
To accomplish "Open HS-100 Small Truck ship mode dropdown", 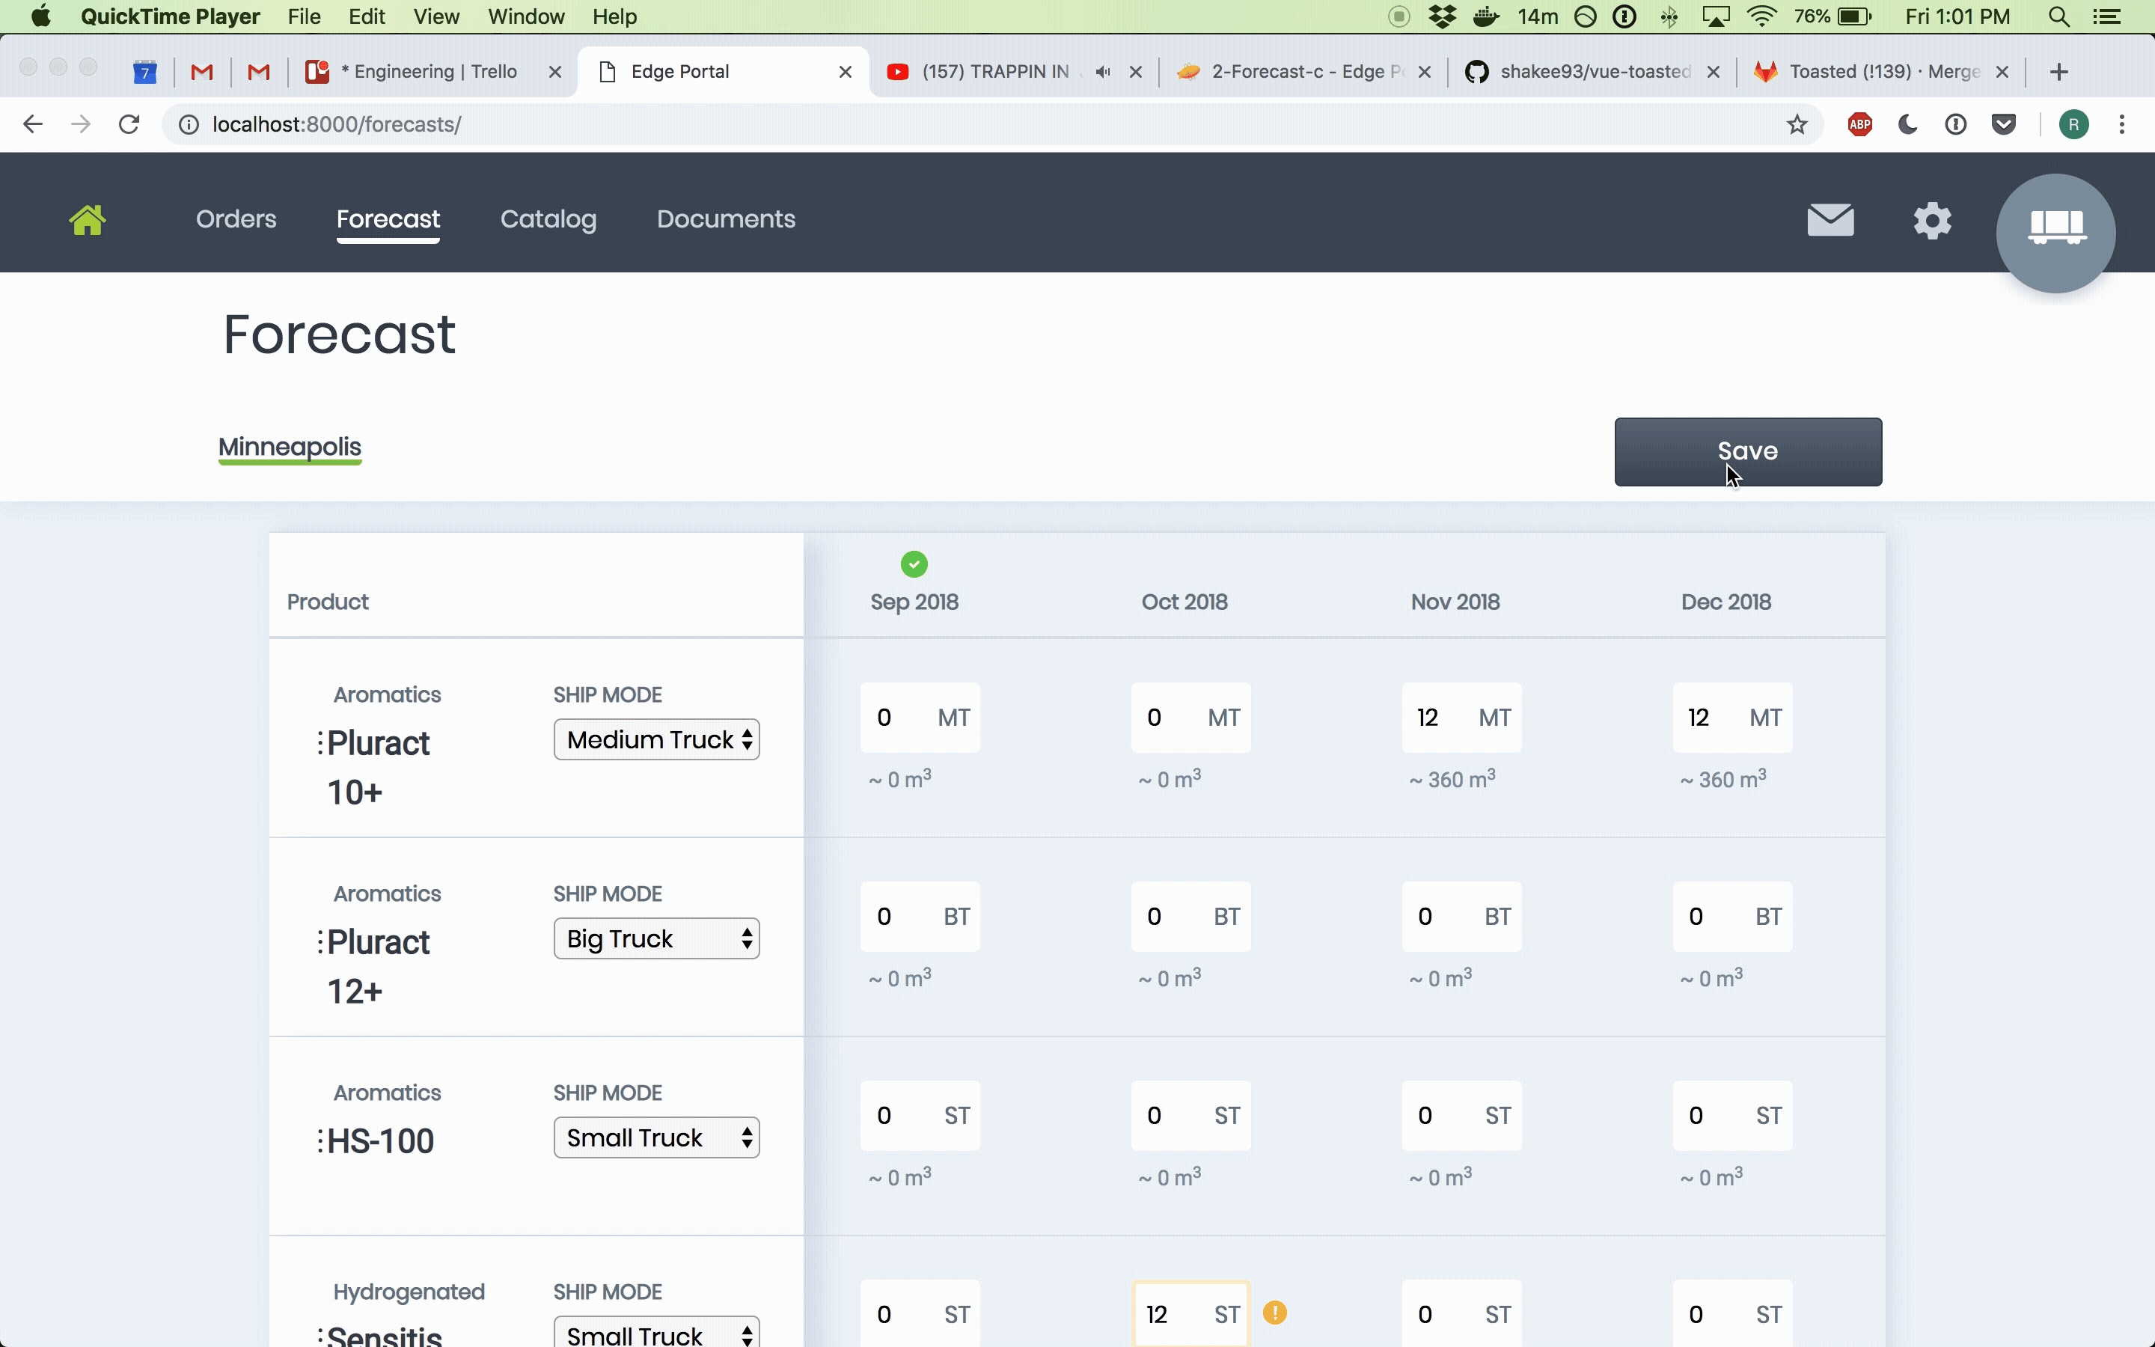I will (656, 1137).
